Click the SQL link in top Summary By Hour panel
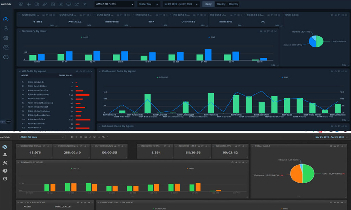This screenshot has height=210, width=351. coord(273,65)
